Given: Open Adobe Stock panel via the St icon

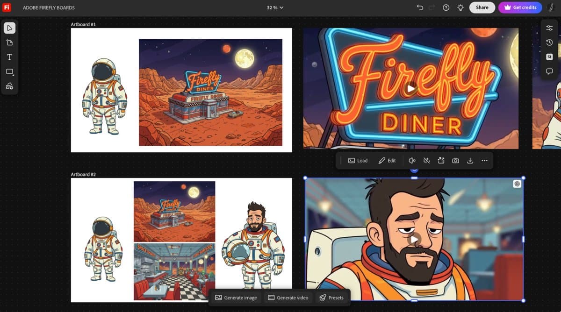Looking at the screenshot, I should point(549,57).
